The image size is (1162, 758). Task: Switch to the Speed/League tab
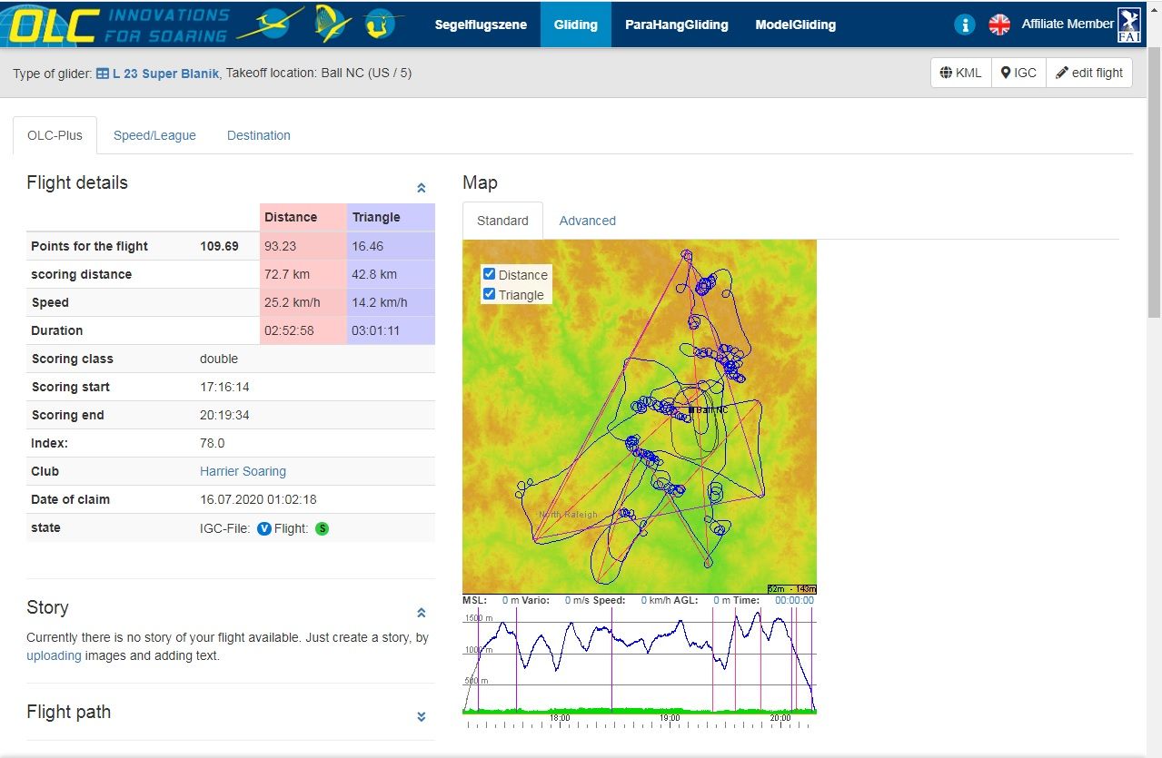click(x=154, y=135)
